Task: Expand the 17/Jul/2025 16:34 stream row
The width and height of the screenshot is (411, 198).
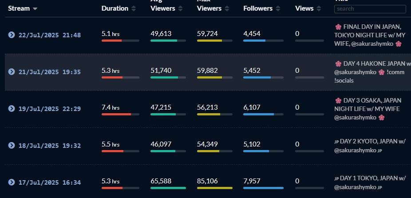Action: tap(11, 182)
